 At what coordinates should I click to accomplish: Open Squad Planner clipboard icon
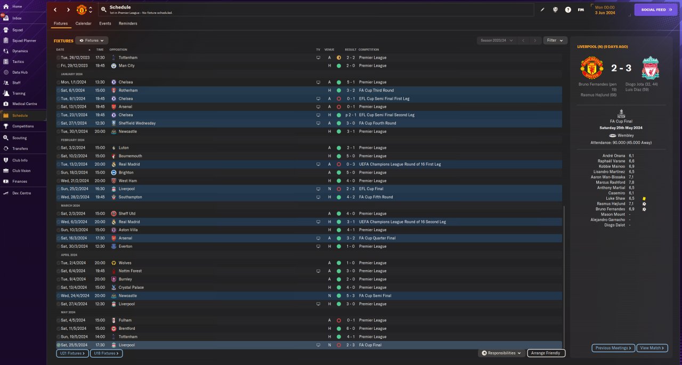click(x=6, y=40)
